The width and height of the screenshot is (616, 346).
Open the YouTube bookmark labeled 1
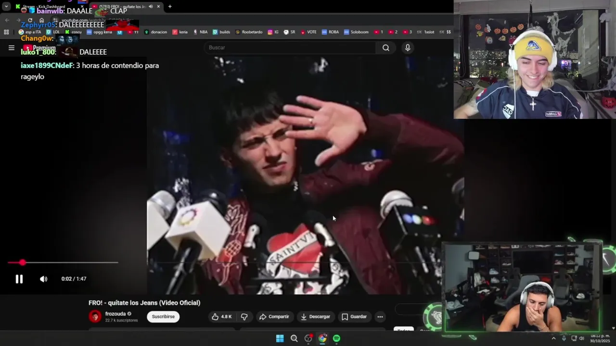tap(378, 32)
